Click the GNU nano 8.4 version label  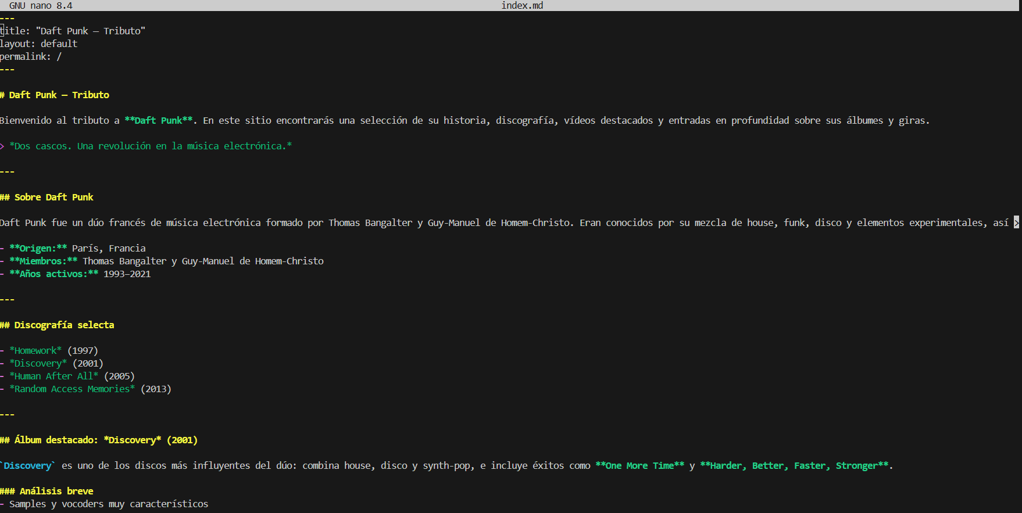click(x=41, y=5)
